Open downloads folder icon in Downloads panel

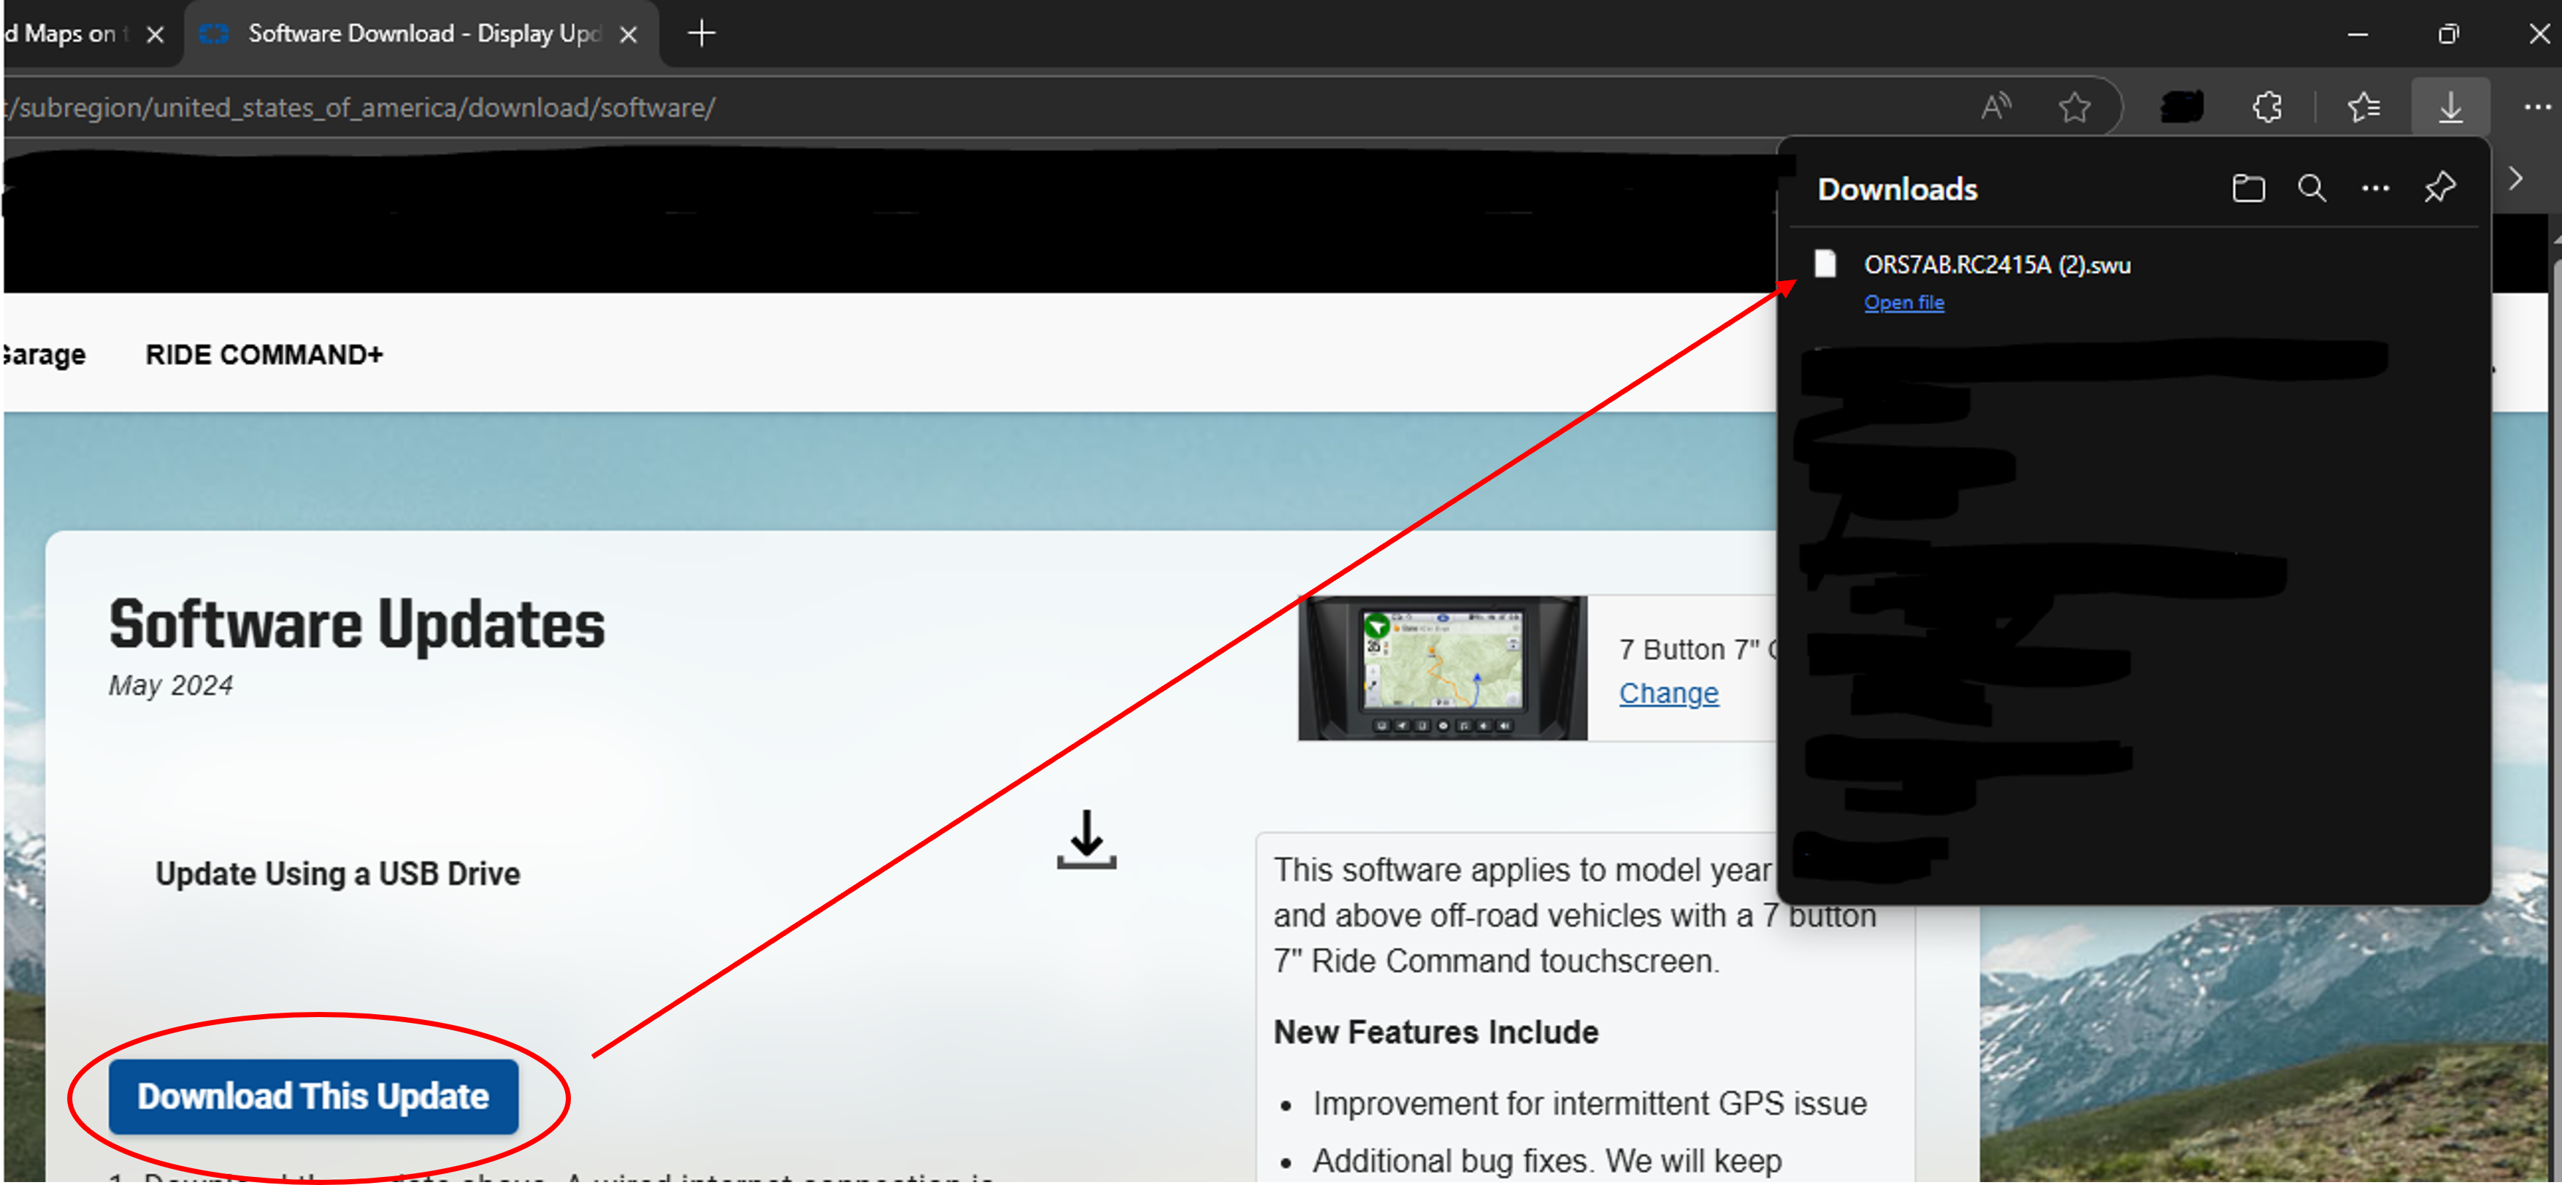[x=2248, y=188]
